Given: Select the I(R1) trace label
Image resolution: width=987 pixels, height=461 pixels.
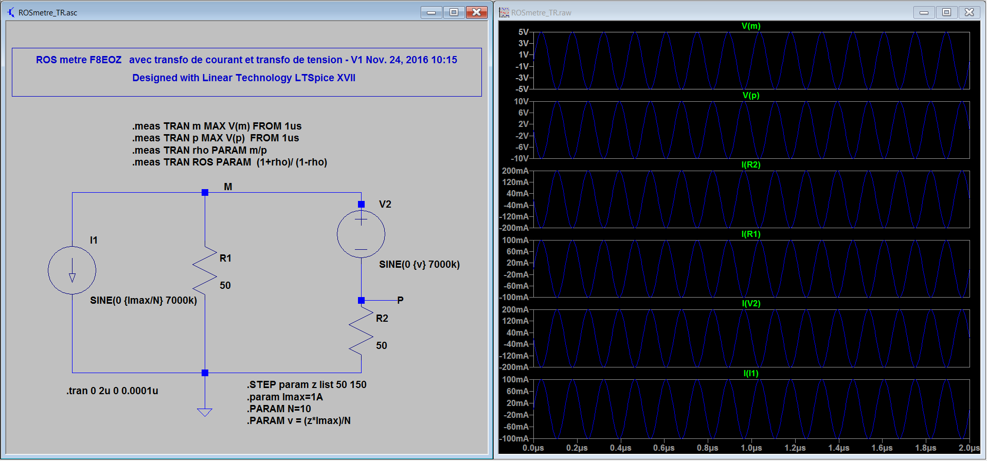Looking at the screenshot, I should pos(751,234).
